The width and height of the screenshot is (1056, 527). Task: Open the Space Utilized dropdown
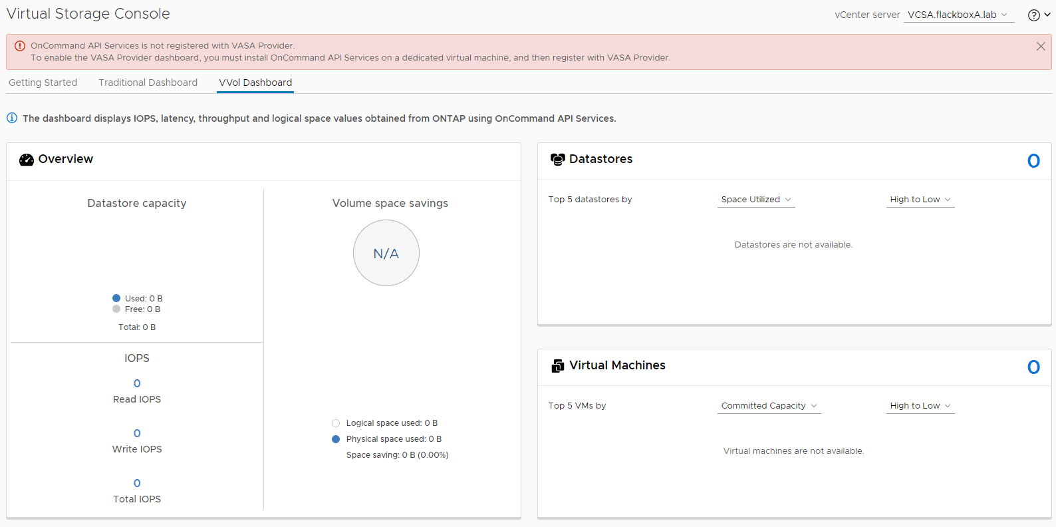(x=755, y=200)
